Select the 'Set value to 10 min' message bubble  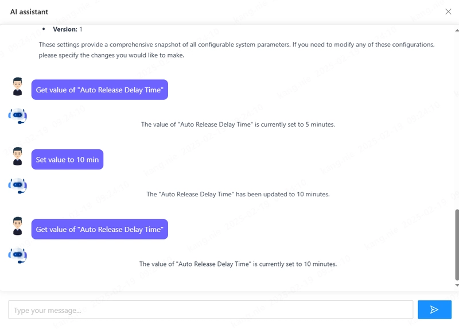67,160
